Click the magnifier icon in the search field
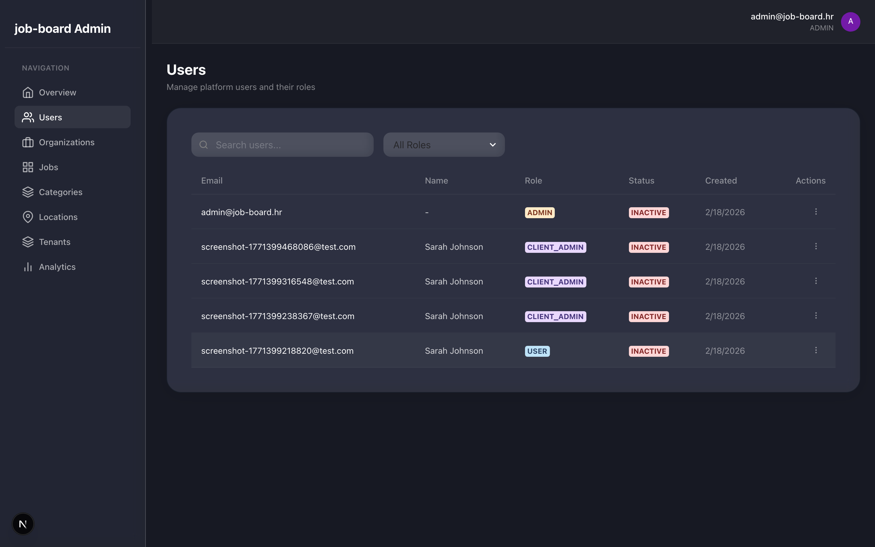The image size is (875, 547). 204,144
